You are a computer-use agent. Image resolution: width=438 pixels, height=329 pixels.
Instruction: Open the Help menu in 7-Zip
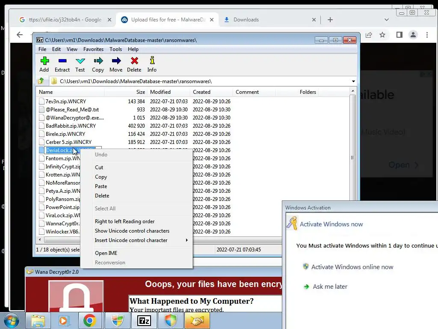click(133, 49)
